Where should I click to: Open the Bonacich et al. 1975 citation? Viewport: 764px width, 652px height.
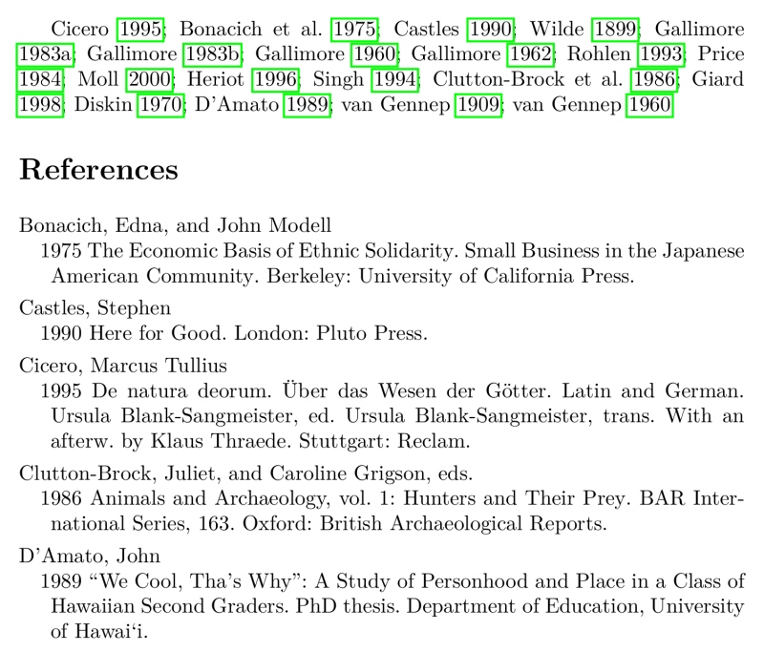[x=354, y=30]
